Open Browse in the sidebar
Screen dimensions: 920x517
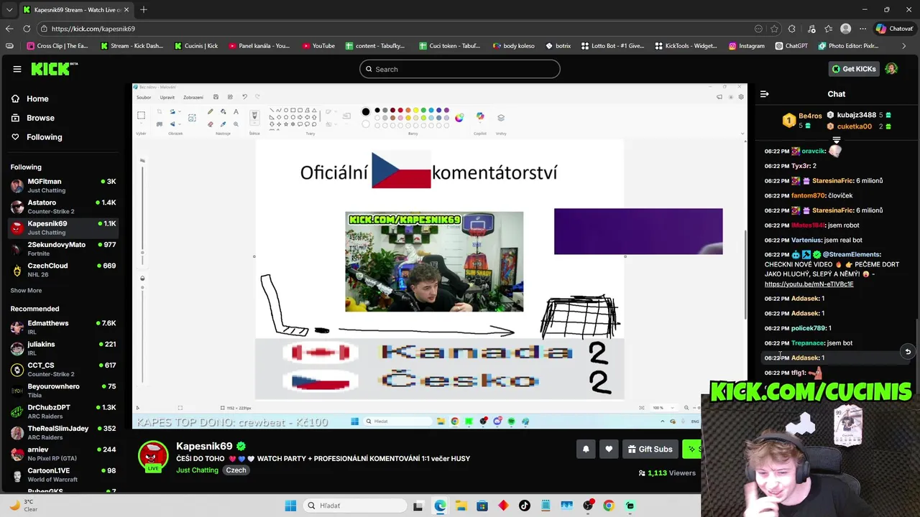[x=40, y=118]
